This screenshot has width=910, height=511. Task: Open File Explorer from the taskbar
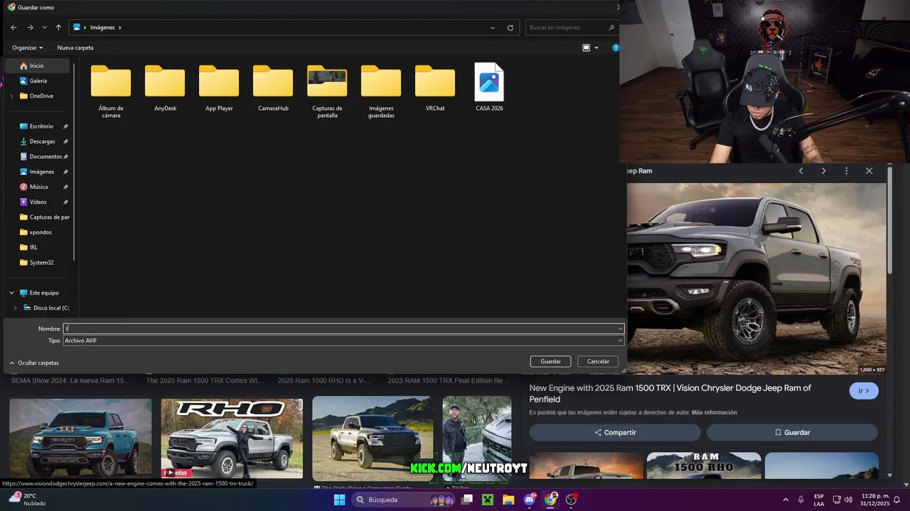click(x=508, y=500)
